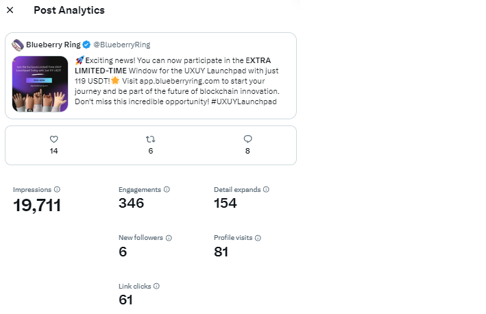Open info icon next to New followers
The height and width of the screenshot is (314, 486).
coord(169,238)
